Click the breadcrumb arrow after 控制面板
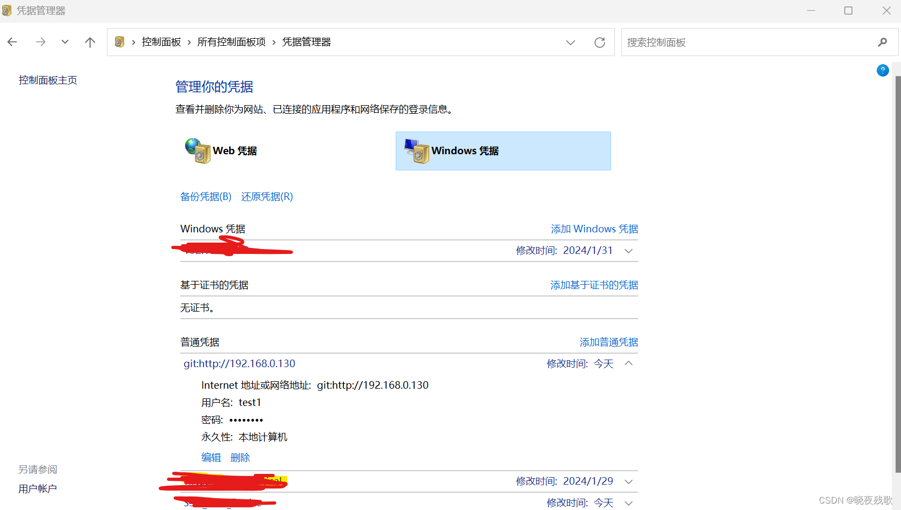This screenshot has width=901, height=510. coord(189,43)
